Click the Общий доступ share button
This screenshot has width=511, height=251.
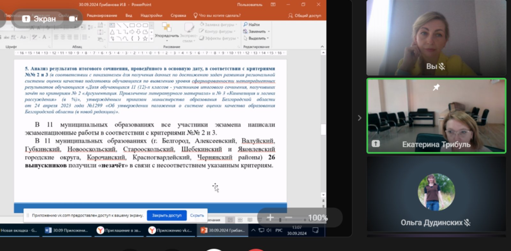pyautogui.click(x=305, y=15)
